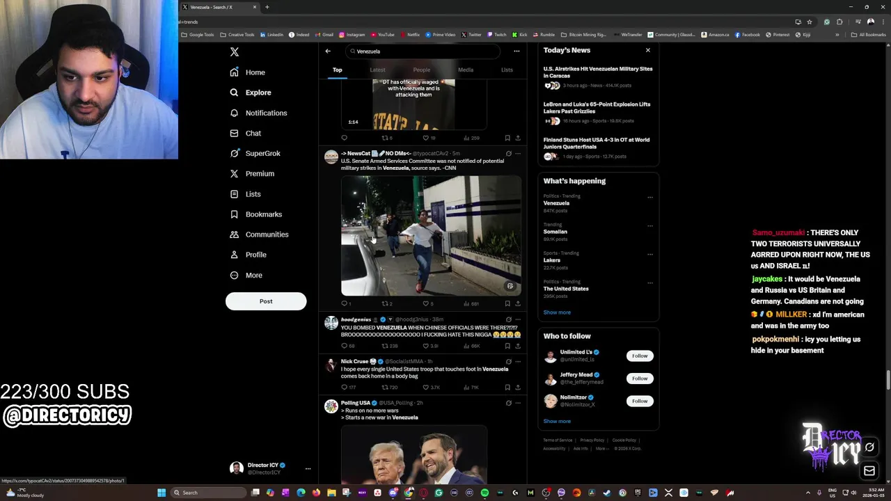Open the Director ICY account menu
The width and height of the screenshot is (891, 501).
[x=270, y=468]
